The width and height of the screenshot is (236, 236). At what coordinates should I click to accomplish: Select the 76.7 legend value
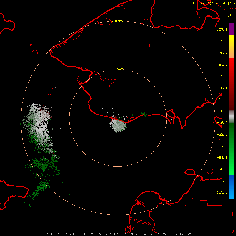tap(223, 53)
